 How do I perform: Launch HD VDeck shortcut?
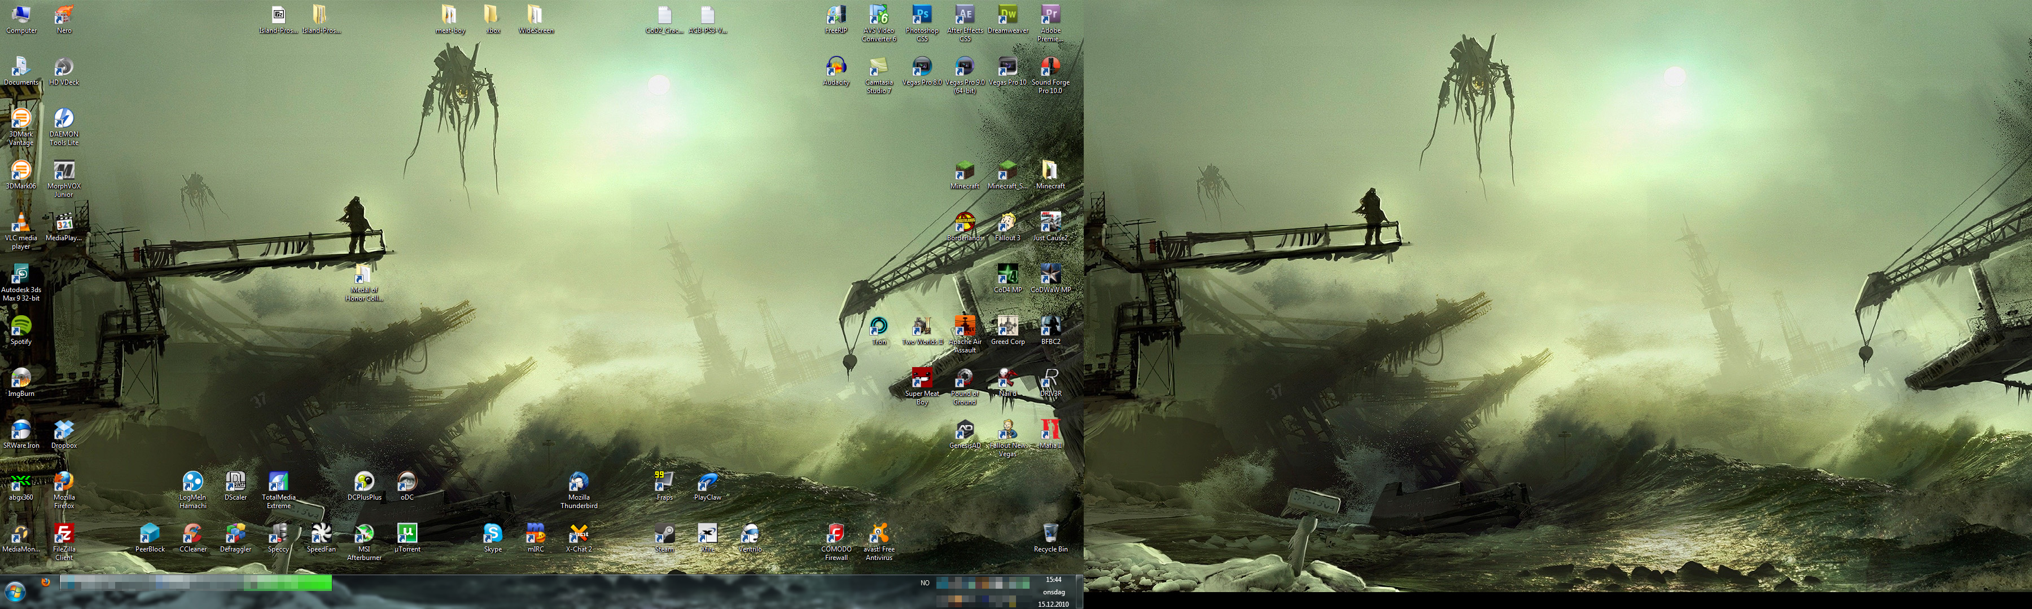[64, 71]
